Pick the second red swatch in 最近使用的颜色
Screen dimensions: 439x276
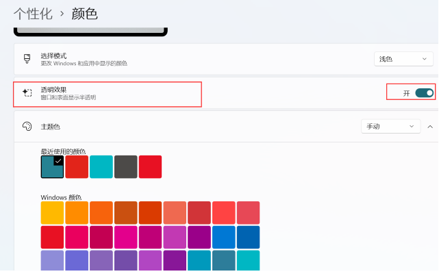tap(77, 166)
